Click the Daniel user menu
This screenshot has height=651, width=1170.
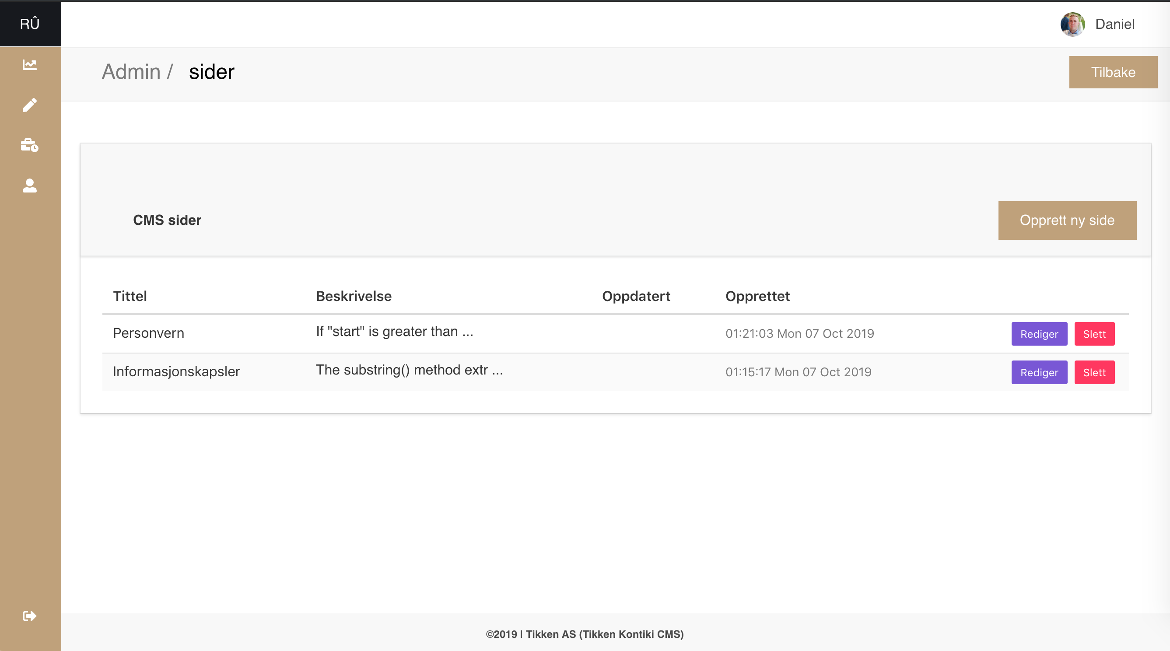(x=1115, y=24)
